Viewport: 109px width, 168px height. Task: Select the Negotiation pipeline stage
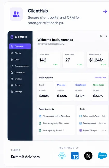click(x=82, y=91)
